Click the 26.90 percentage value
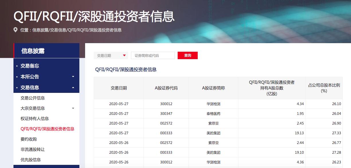The image size is (351, 168). 337,123
